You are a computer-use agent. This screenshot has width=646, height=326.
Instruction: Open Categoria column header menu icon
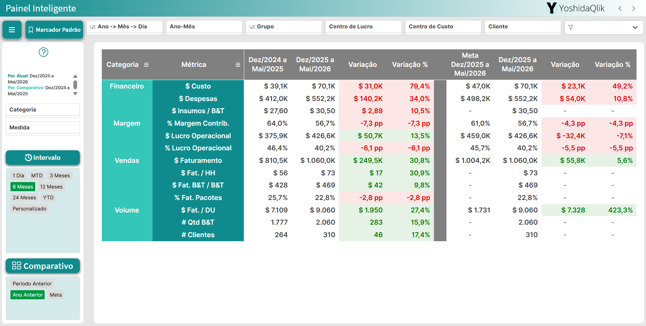[146, 65]
